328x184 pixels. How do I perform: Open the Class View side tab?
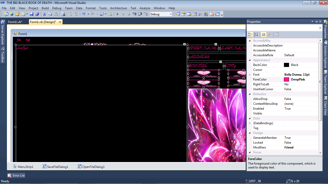pyautogui.click(x=325, y=105)
